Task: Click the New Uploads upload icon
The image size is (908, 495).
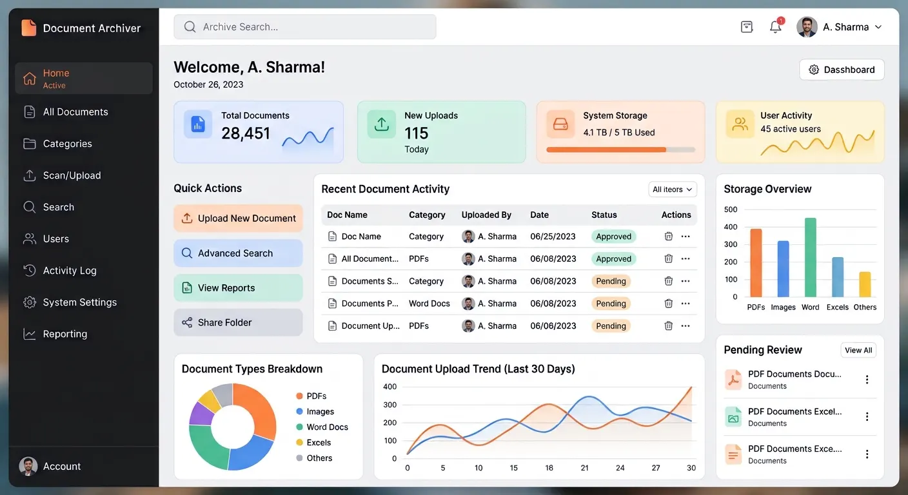Action: point(381,124)
